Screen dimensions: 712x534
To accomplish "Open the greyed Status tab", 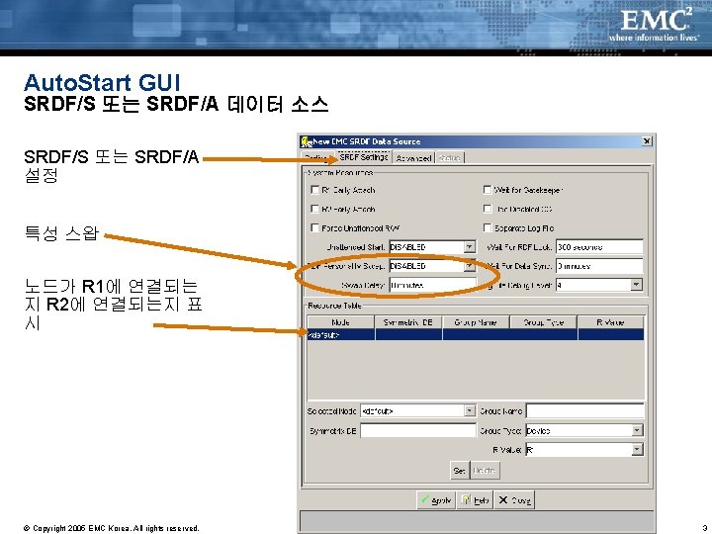I will pyautogui.click(x=450, y=158).
